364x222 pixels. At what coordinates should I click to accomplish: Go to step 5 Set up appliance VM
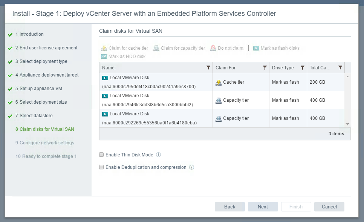[x=39, y=89]
